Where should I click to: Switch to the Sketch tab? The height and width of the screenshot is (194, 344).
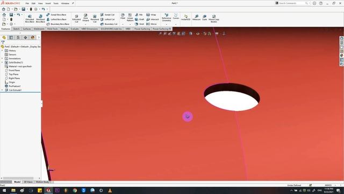tap(16, 29)
